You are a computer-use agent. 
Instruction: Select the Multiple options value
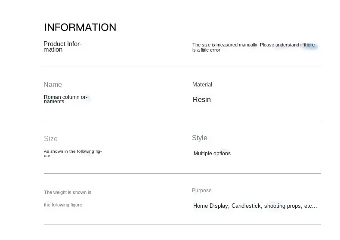(212, 154)
